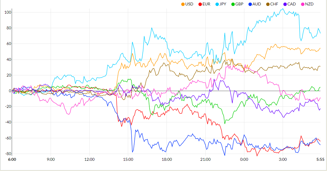Image resolution: width=327 pixels, height=171 pixels.
Task: Click the purple CAD legend swatch
Action: (292, 4)
